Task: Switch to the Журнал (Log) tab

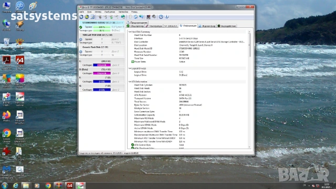Action: 207,26
